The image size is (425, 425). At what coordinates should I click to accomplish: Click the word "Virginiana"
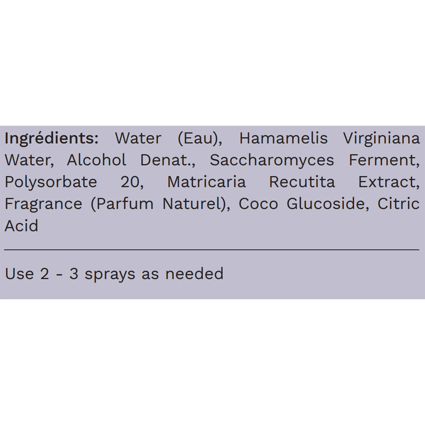[x=381, y=138]
